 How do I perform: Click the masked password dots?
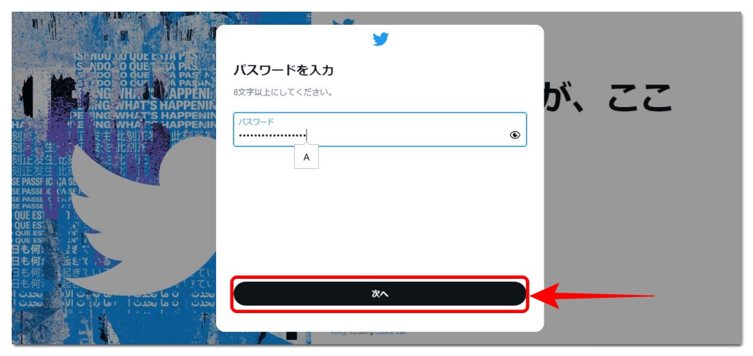(272, 136)
